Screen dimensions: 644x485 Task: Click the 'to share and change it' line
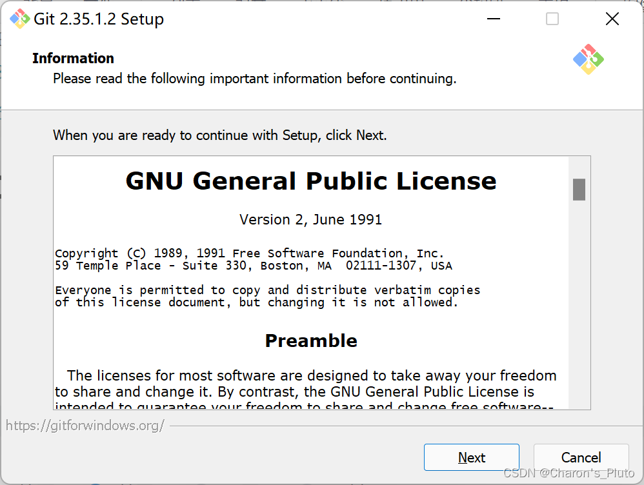294,391
